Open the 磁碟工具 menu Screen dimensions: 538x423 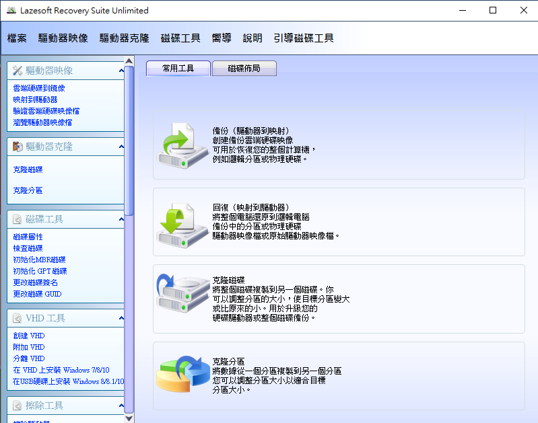[180, 38]
